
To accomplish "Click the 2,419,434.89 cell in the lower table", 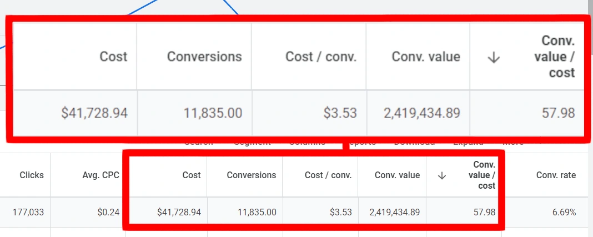I will [393, 212].
